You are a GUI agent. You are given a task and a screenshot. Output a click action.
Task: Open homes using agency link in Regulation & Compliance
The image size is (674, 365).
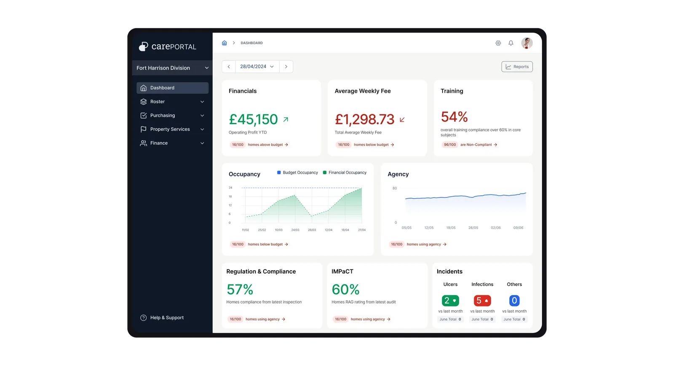tap(265, 319)
